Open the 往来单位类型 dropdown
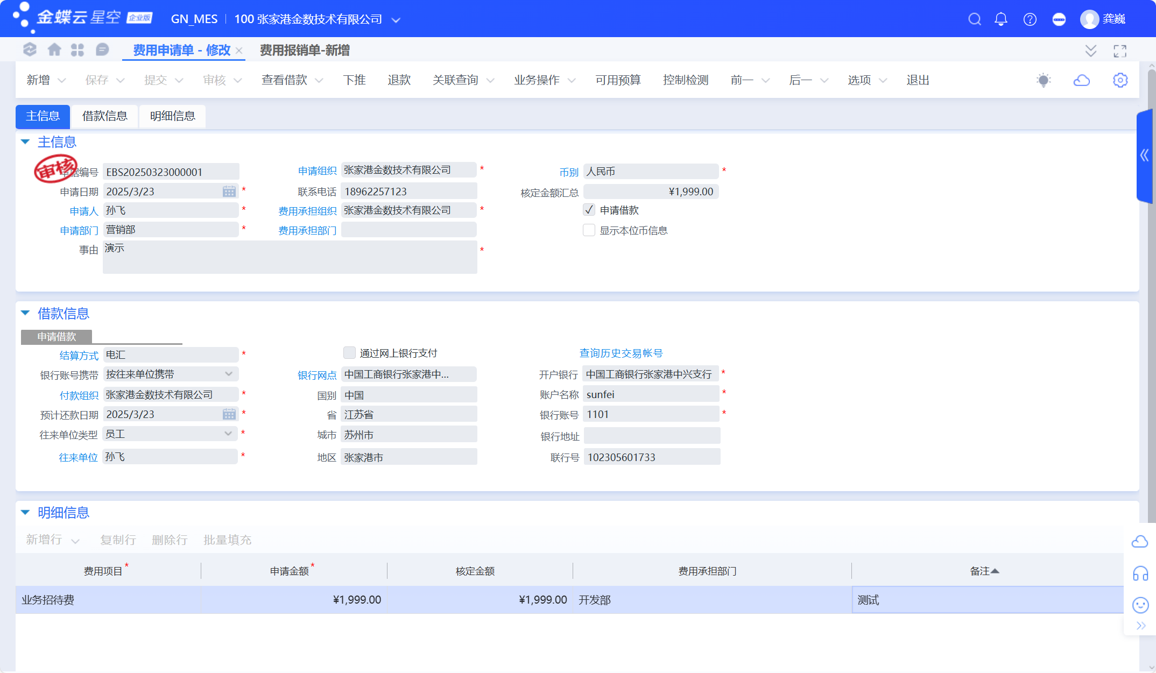 [x=229, y=434]
